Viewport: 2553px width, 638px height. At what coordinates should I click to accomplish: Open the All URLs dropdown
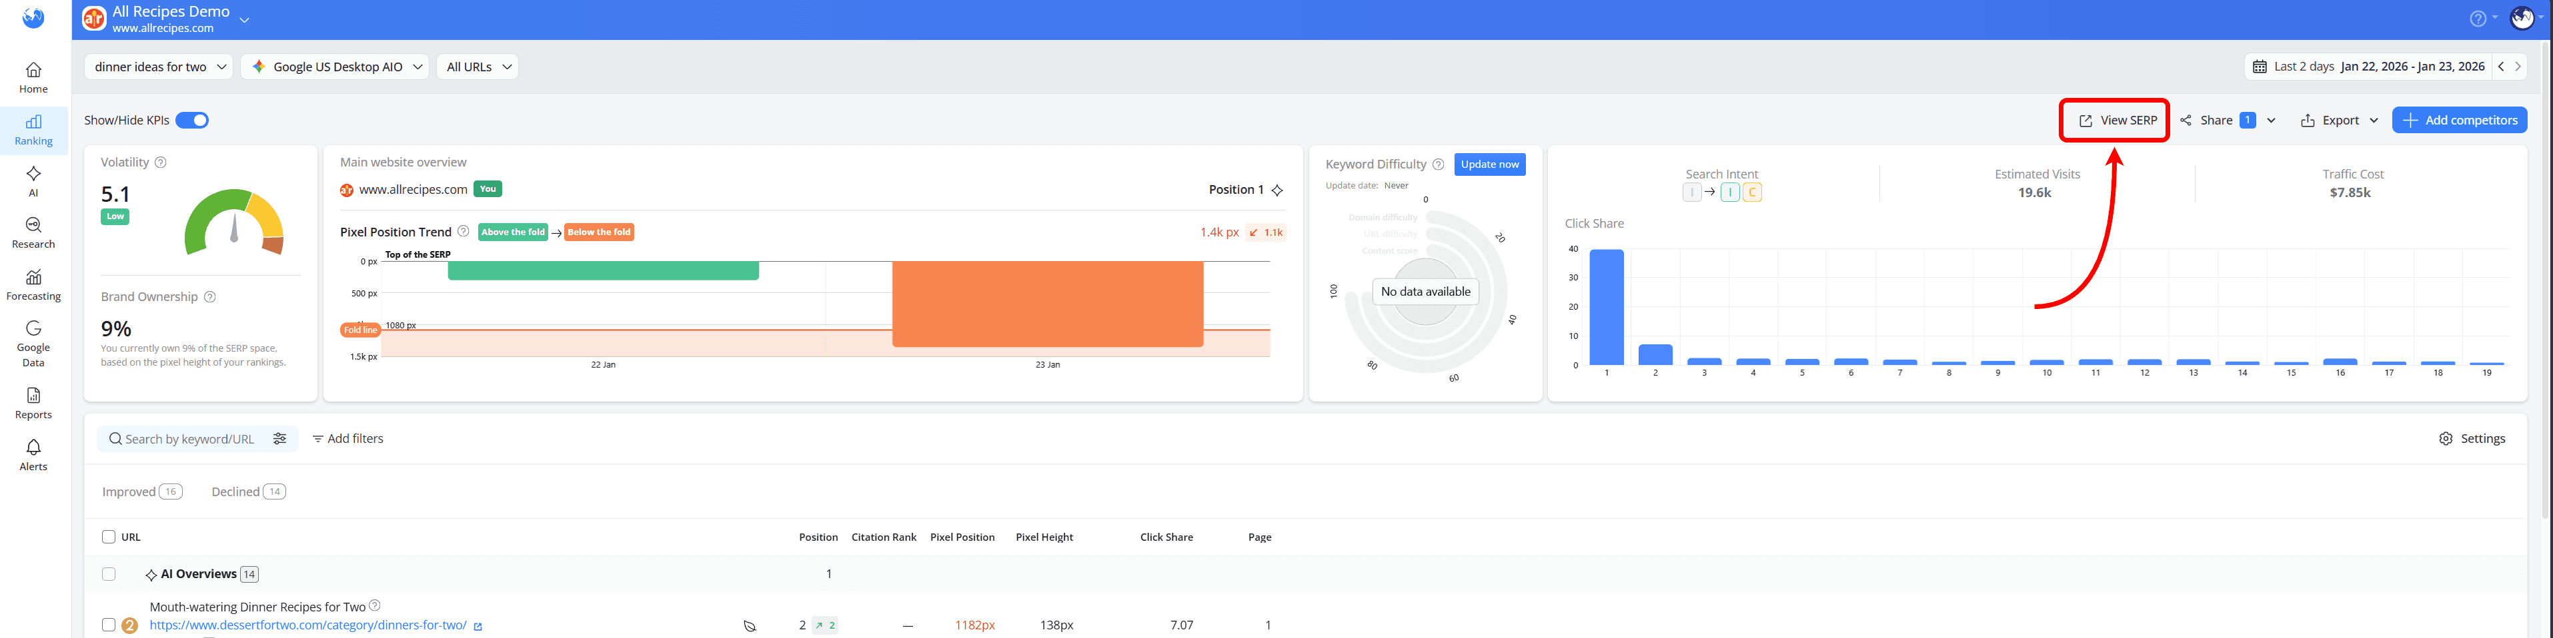pyautogui.click(x=478, y=67)
